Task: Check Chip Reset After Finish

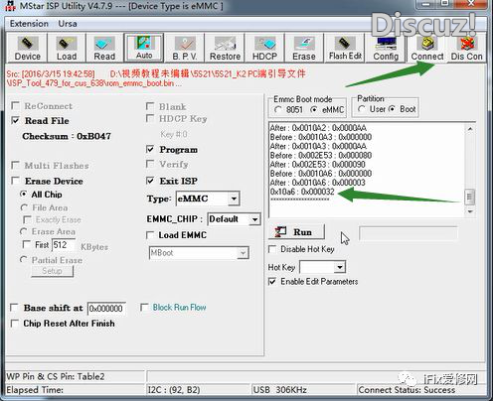Action: coord(14,324)
